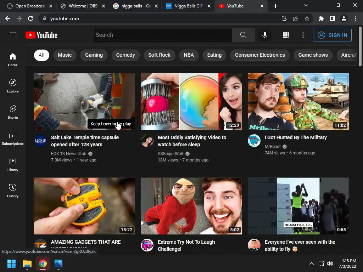This screenshot has width=363, height=272.
Task: Play the 0:58 HE JUST FLOATED thumbnail
Action: click(298, 206)
